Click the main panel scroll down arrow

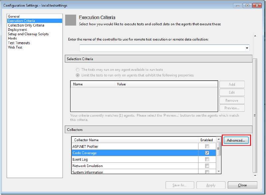(x=255, y=175)
